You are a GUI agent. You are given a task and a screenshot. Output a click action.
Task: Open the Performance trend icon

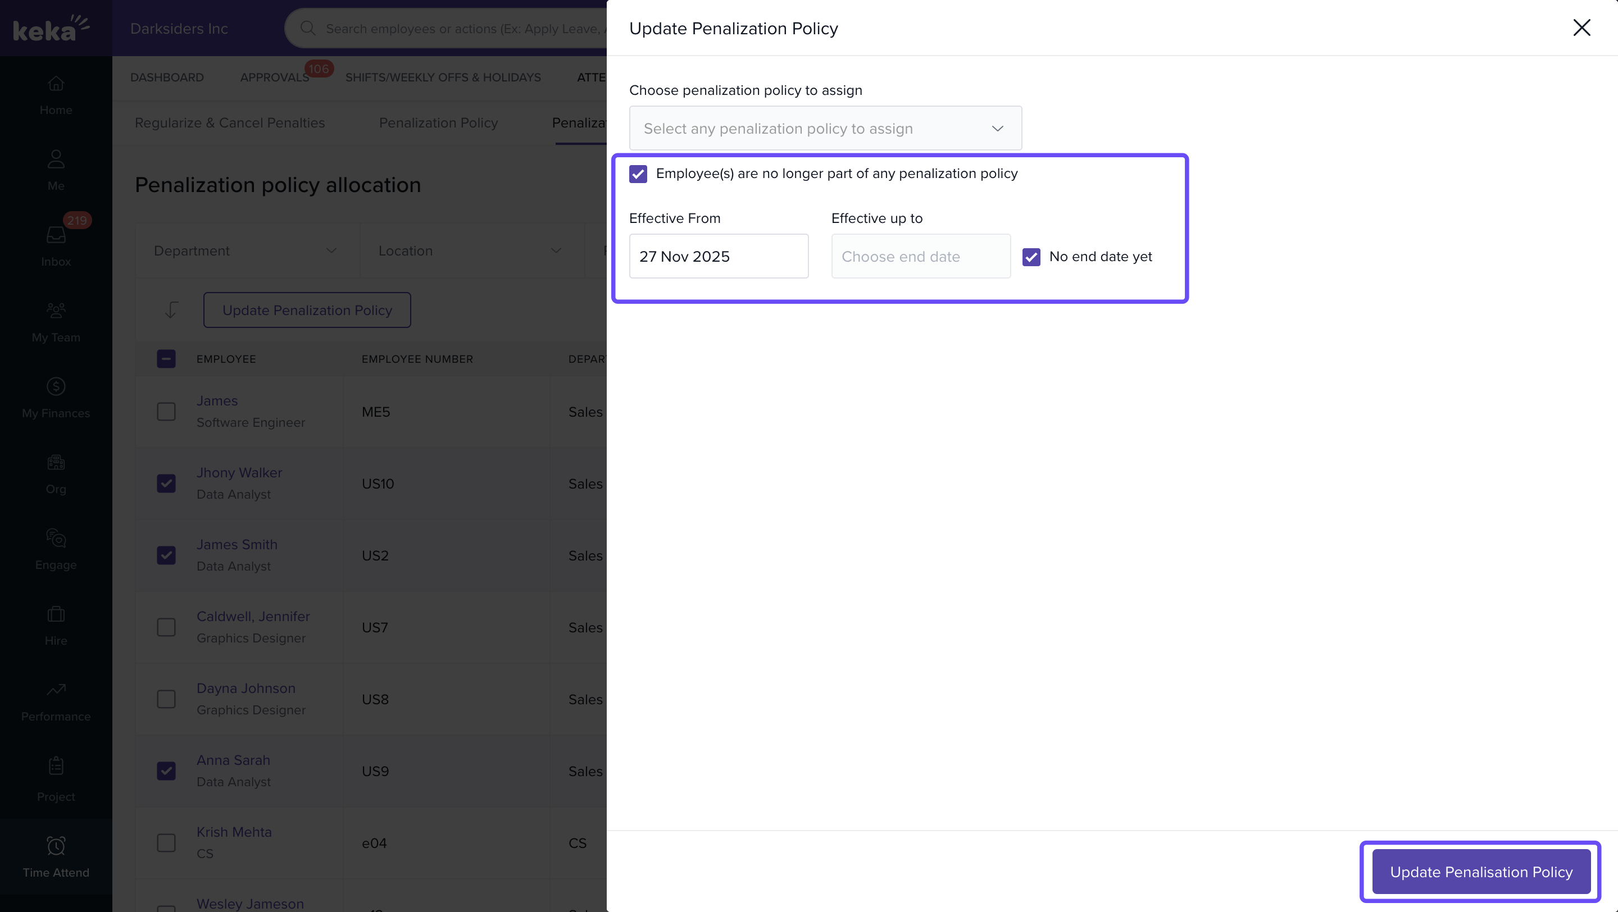point(56,690)
